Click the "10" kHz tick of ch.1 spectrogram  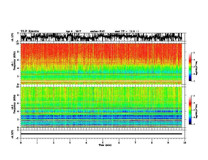coord(18,44)
